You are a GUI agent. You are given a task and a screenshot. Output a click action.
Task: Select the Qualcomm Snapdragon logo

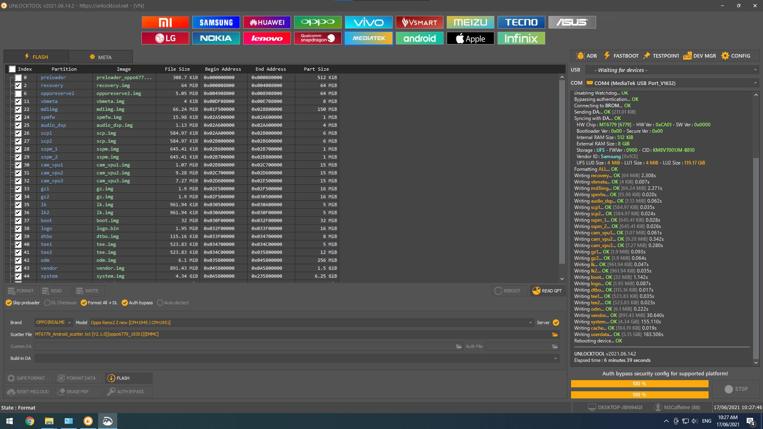318,38
